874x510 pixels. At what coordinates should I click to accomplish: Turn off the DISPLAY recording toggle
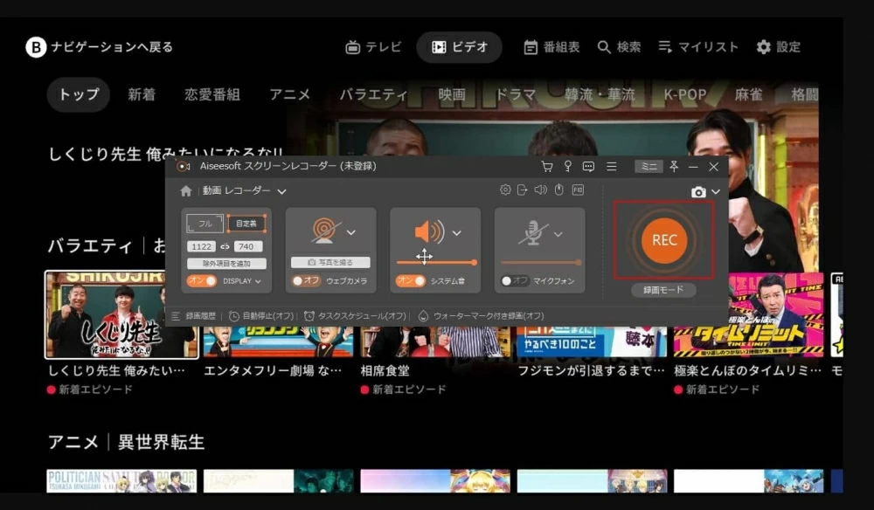pyautogui.click(x=202, y=281)
